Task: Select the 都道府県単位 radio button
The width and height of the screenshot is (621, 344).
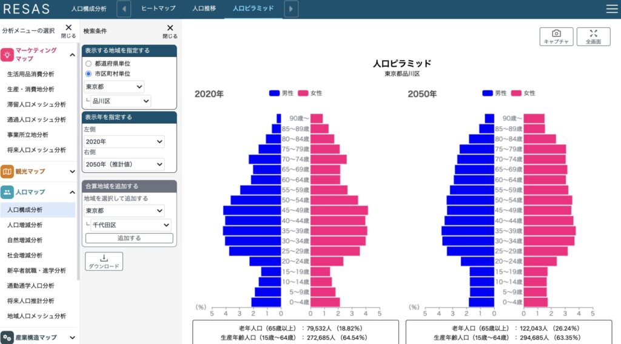Action: 89,63
